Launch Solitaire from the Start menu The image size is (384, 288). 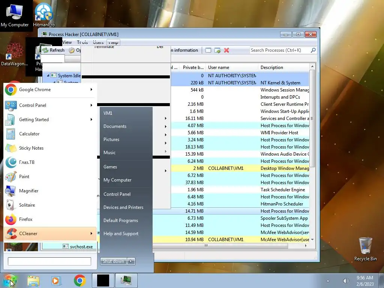click(49, 205)
